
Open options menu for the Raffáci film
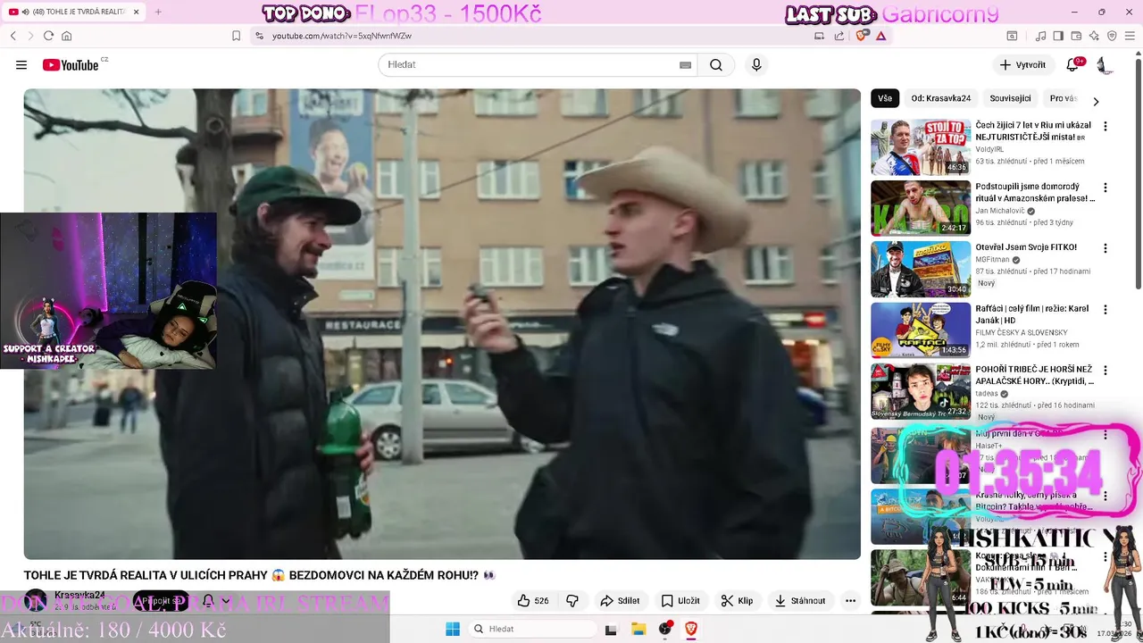[1105, 310]
